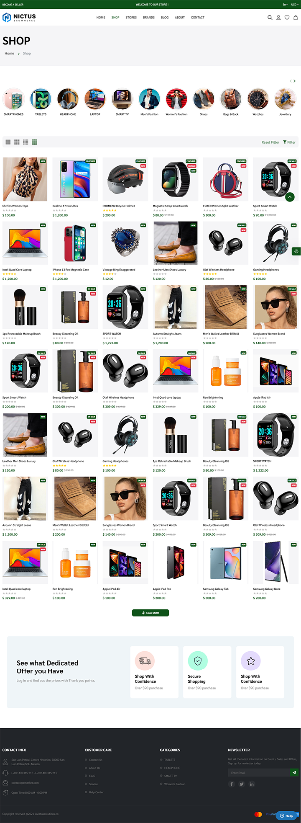Open the search icon in header

click(x=270, y=18)
